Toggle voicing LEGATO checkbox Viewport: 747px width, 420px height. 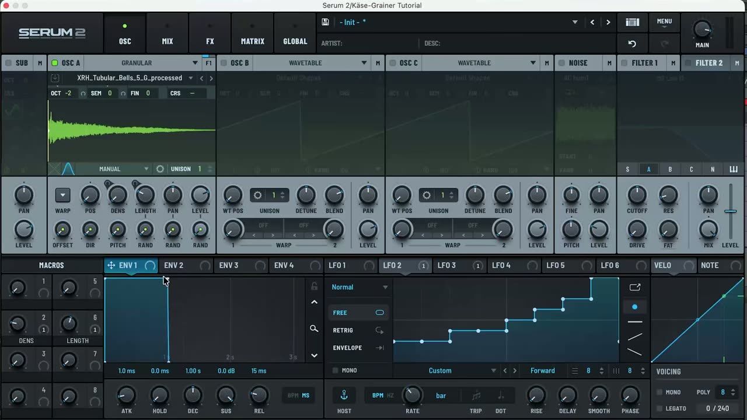(x=659, y=408)
